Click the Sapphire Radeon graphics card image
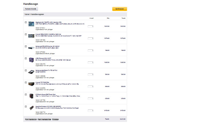Screen dimensions: 219x123 click(x=32, y=108)
